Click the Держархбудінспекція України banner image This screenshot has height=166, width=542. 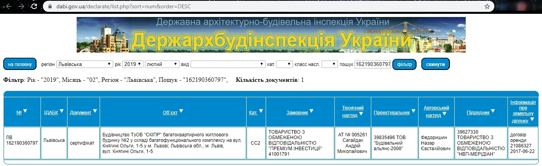[271, 35]
